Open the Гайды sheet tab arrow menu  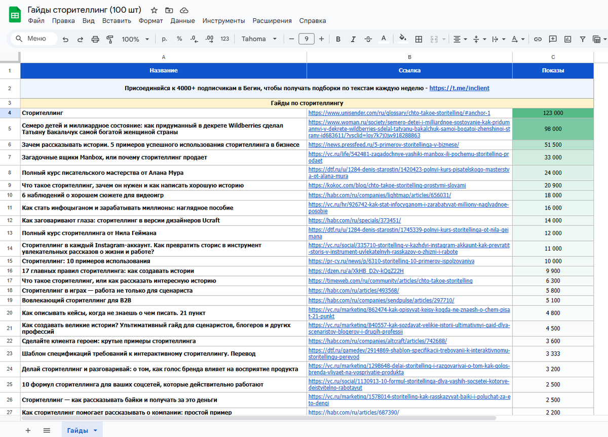click(95, 430)
